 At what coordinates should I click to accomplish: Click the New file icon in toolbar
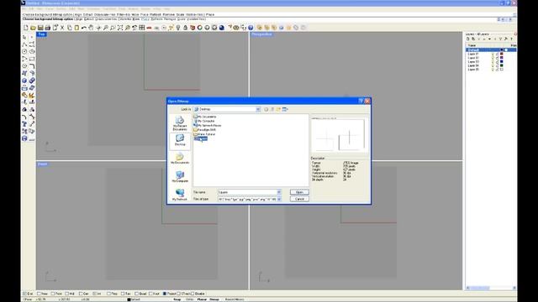pyautogui.click(x=26, y=28)
